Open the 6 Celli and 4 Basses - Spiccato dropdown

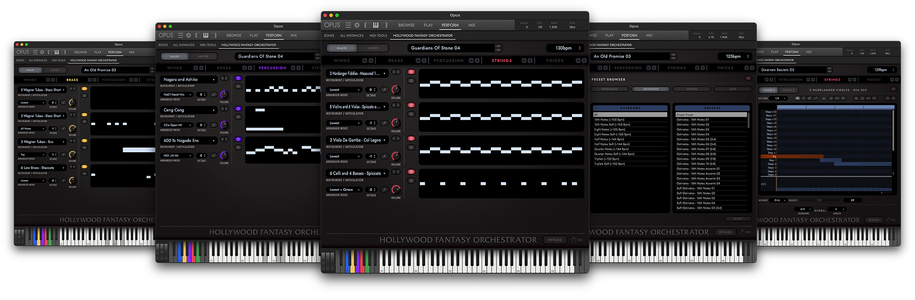click(357, 174)
